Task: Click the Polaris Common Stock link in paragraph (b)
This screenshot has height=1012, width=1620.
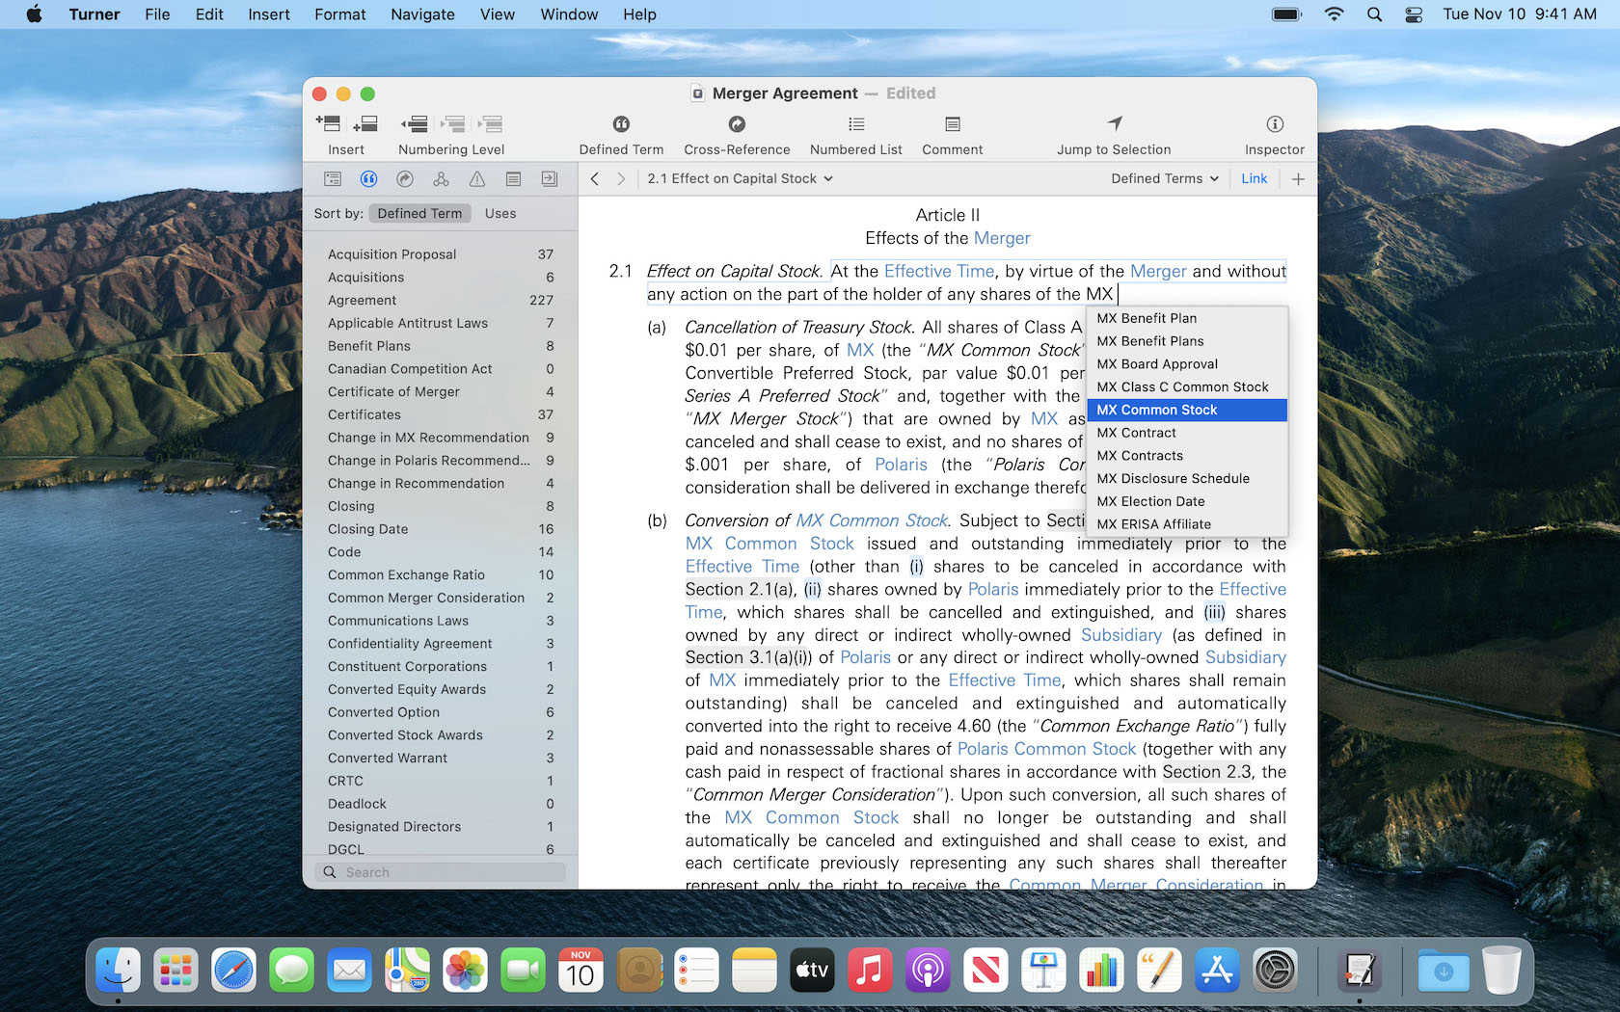Action: (x=1046, y=749)
